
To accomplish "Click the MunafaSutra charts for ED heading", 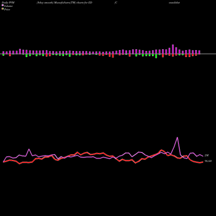I will [64, 3].
